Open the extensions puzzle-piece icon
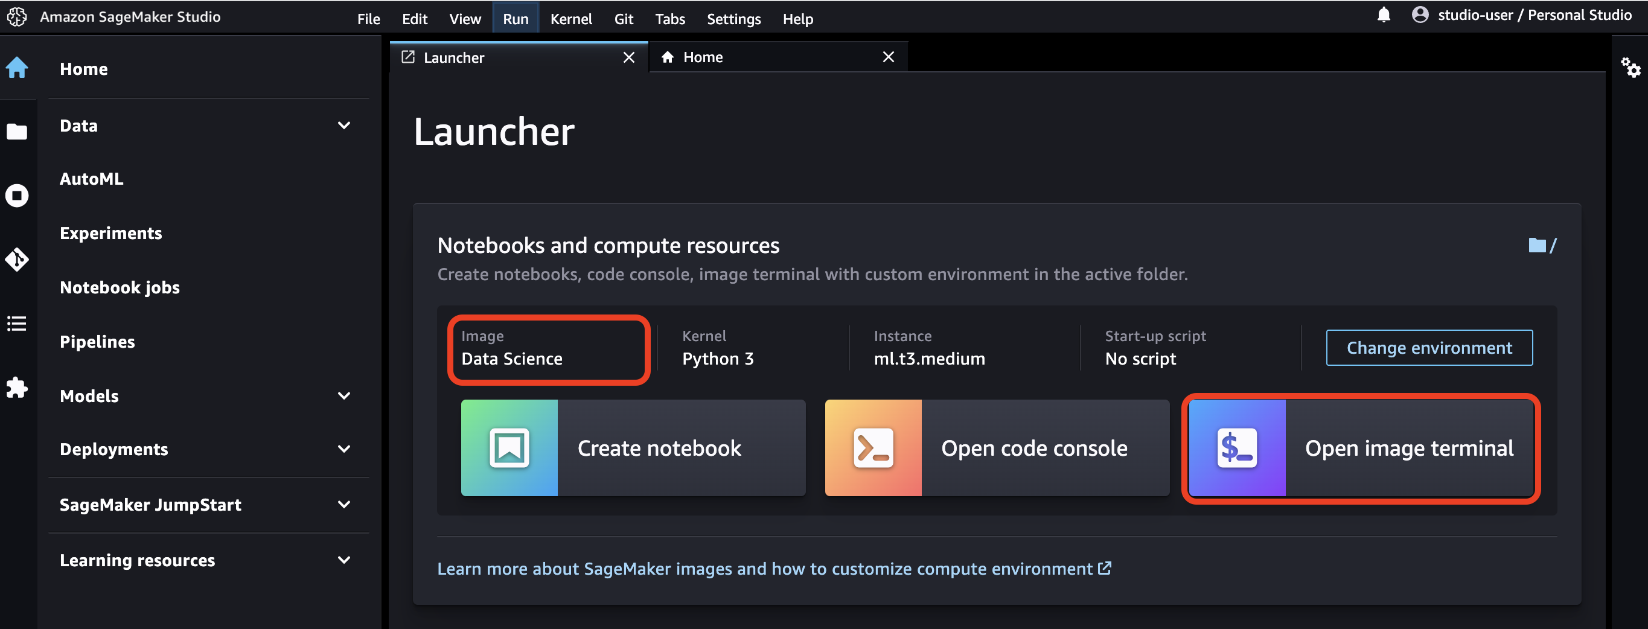 pyautogui.click(x=18, y=387)
